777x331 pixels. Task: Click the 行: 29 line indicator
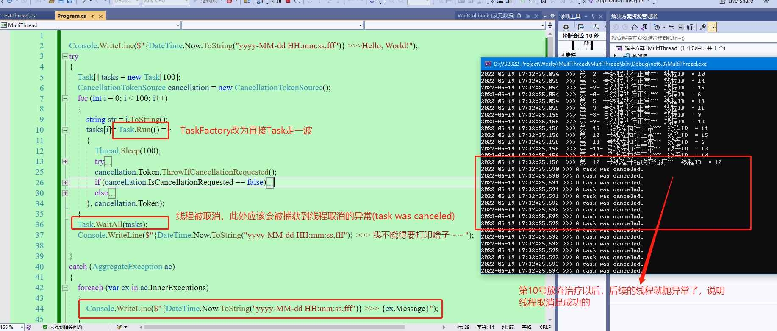pos(463,327)
